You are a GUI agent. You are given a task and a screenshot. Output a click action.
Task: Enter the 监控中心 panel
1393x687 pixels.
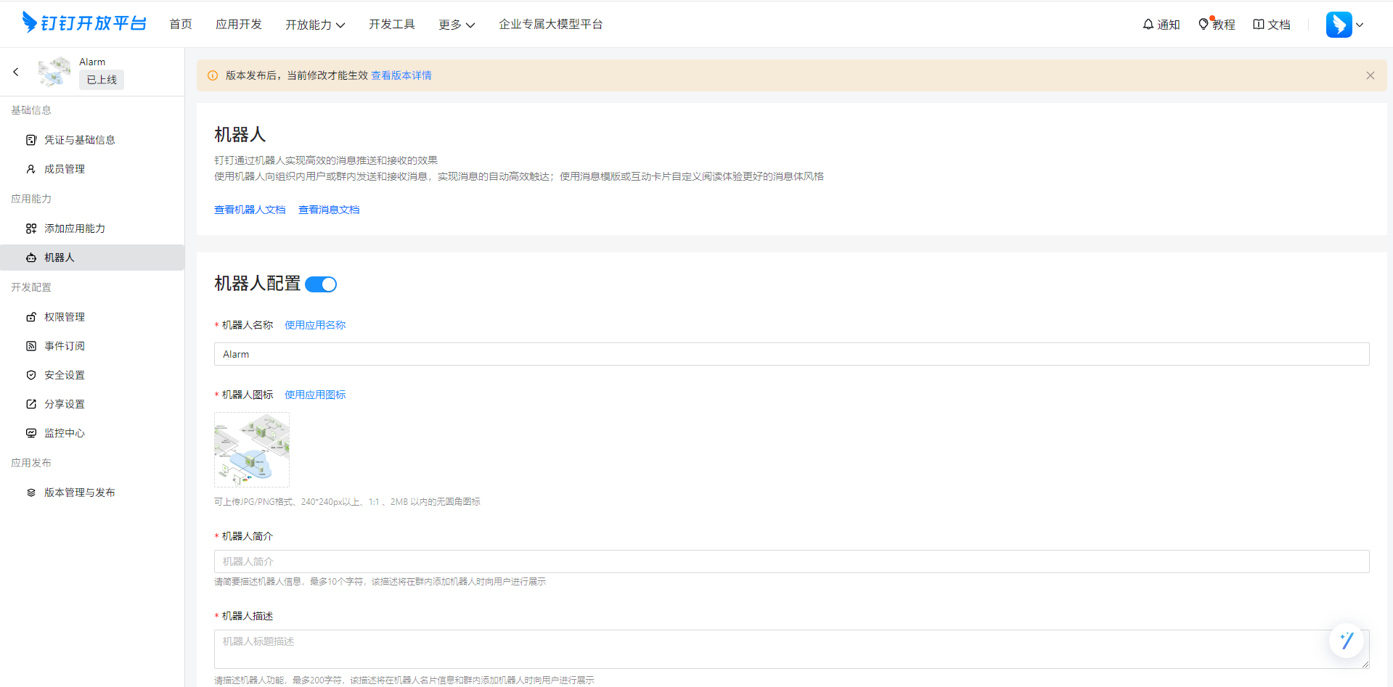[x=64, y=432]
